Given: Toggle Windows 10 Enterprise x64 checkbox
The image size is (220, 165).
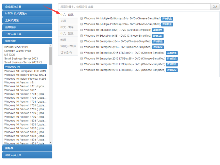Looking at the screenshot, I should (x=81, y=41).
